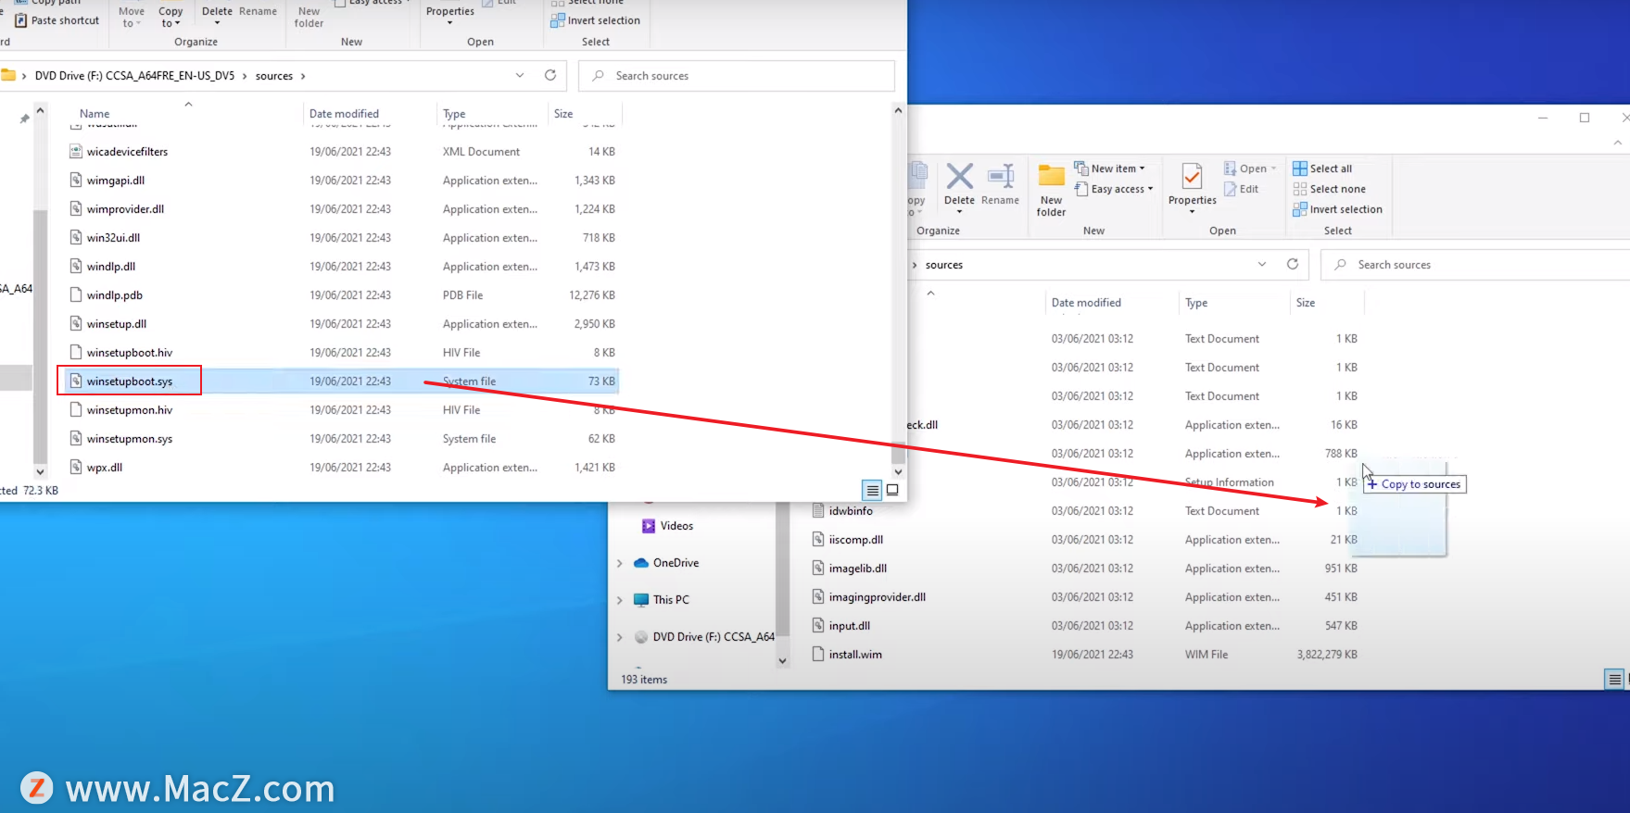Screen dimensions: 1630x813
Task: Click Search sources field in front window
Action: coord(737,76)
